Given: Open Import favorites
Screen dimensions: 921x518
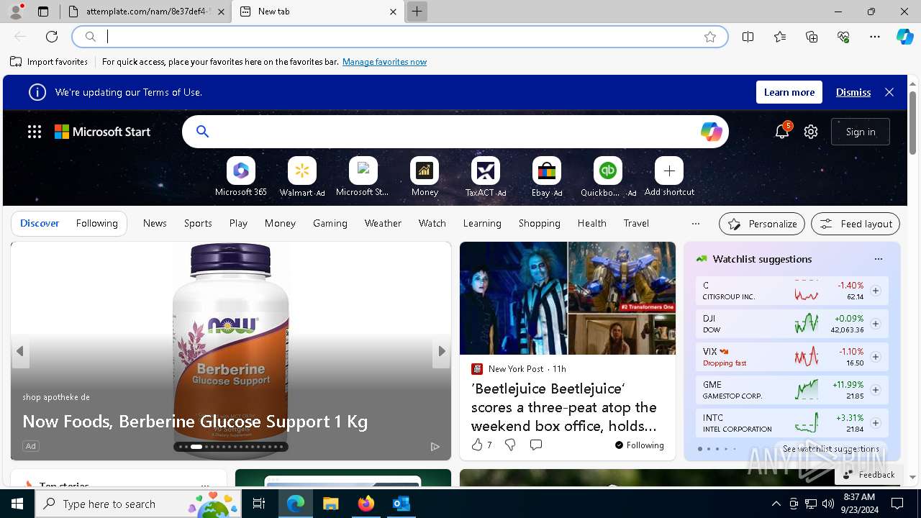Looking at the screenshot, I should tap(49, 62).
